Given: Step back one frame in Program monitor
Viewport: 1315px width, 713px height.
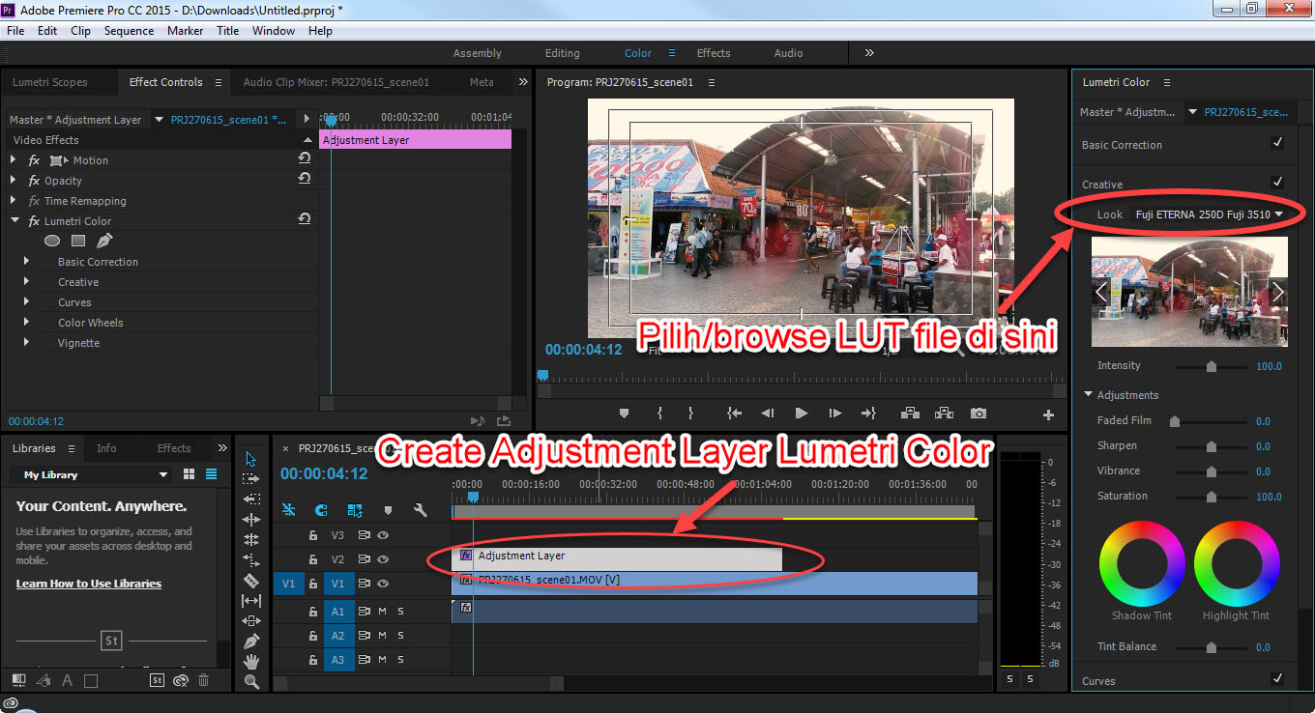Looking at the screenshot, I should (768, 414).
